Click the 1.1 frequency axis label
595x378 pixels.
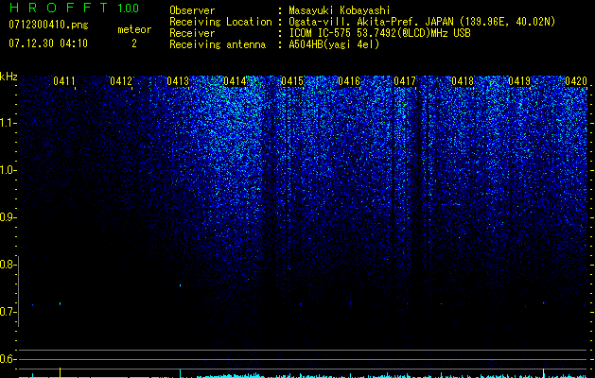click(8, 123)
